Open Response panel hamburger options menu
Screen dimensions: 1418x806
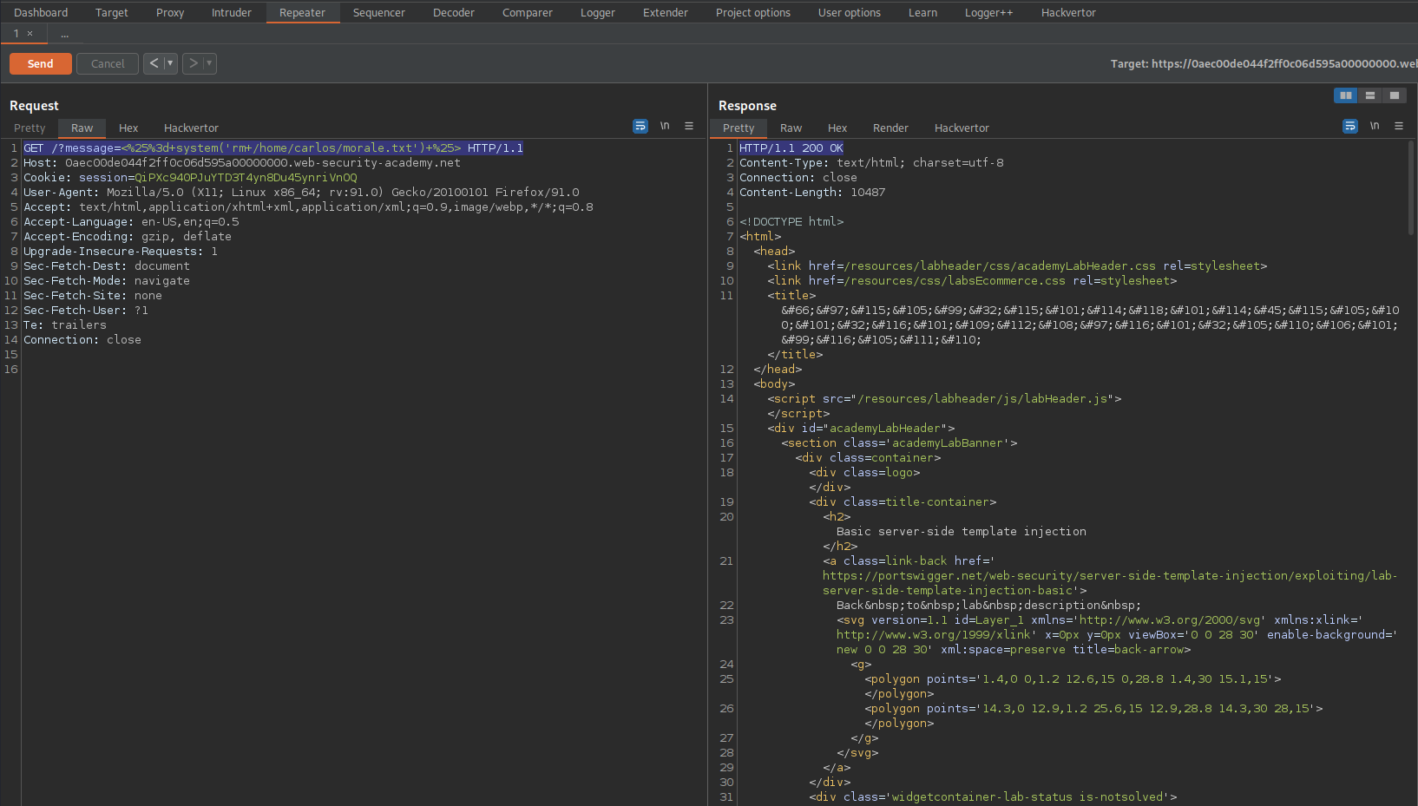tap(1399, 126)
